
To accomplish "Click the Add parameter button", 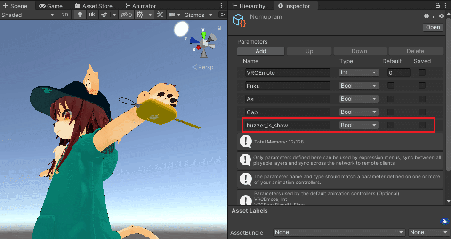I will click(x=261, y=51).
